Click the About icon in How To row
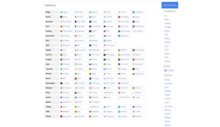Screen dimensions: 220x127 tap(61, 55)
